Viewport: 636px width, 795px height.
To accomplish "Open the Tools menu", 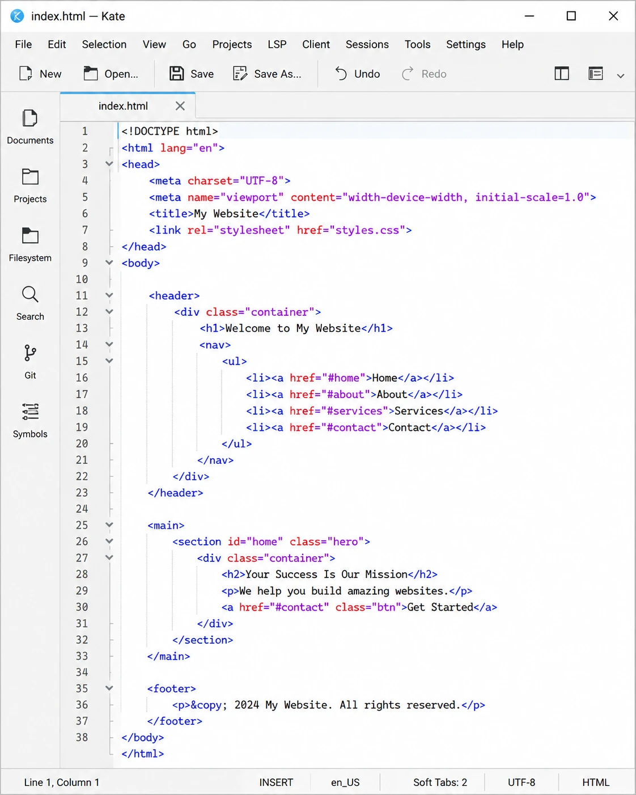I will tap(417, 44).
